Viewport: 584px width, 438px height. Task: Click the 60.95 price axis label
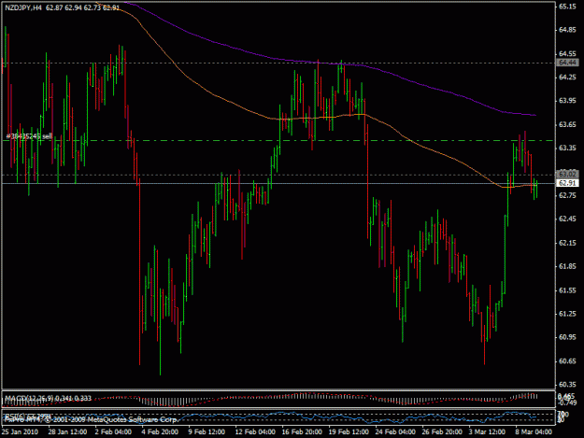567,337
